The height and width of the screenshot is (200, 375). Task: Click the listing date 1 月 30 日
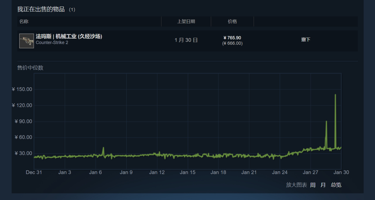click(186, 40)
